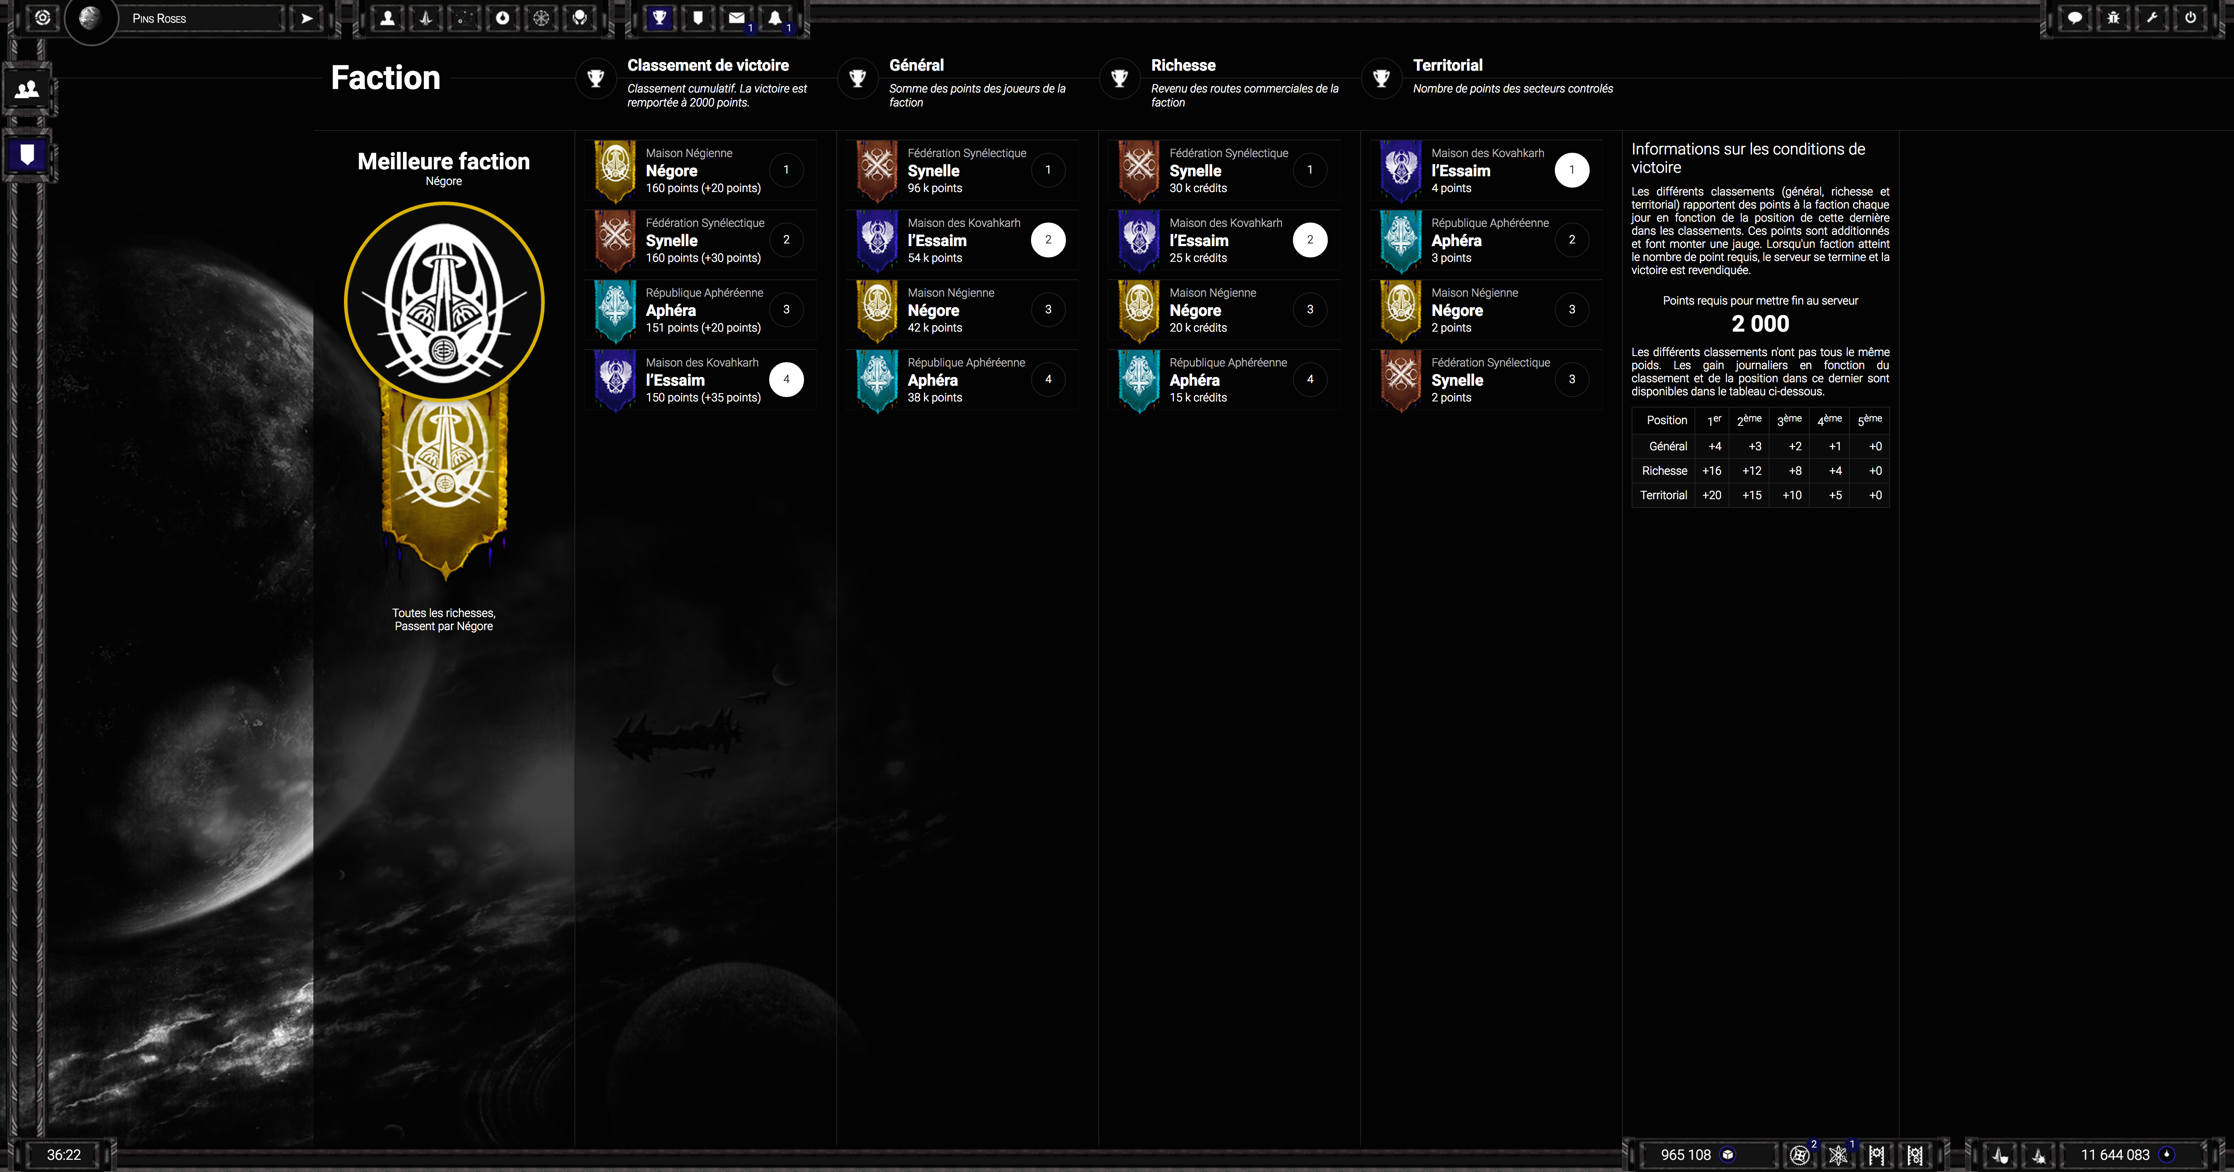Viewport: 2234px width, 1172px height.
Task: Click Synelle row in the Général ranking
Action: click(x=962, y=171)
